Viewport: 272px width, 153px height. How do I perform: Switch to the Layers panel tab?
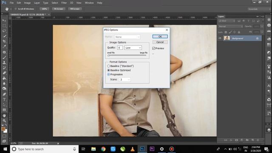click(221, 17)
